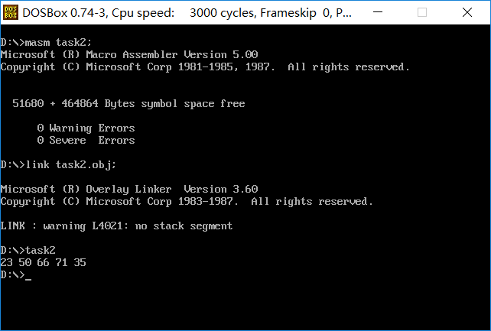Click the output '23 50 66 71 35'
Image resolution: width=491 pixels, height=331 pixels.
pos(44,262)
